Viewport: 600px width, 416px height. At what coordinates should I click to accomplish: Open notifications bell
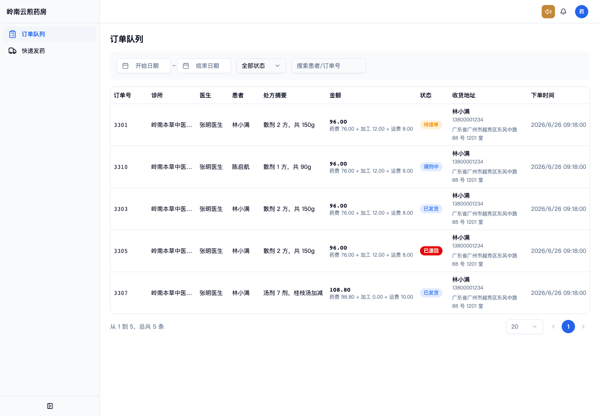pos(563,12)
